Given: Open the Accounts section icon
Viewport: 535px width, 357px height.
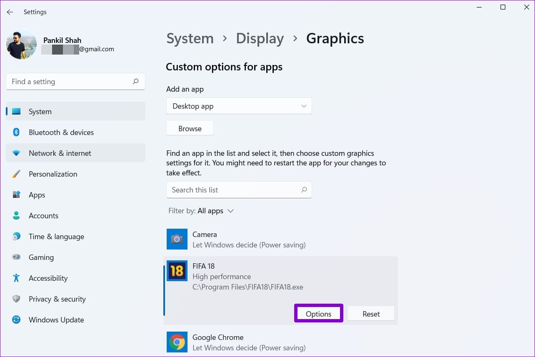Looking at the screenshot, I should pos(16,215).
